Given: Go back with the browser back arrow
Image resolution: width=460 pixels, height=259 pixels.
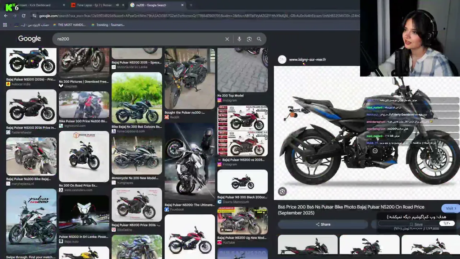Looking at the screenshot, I should [6, 16].
